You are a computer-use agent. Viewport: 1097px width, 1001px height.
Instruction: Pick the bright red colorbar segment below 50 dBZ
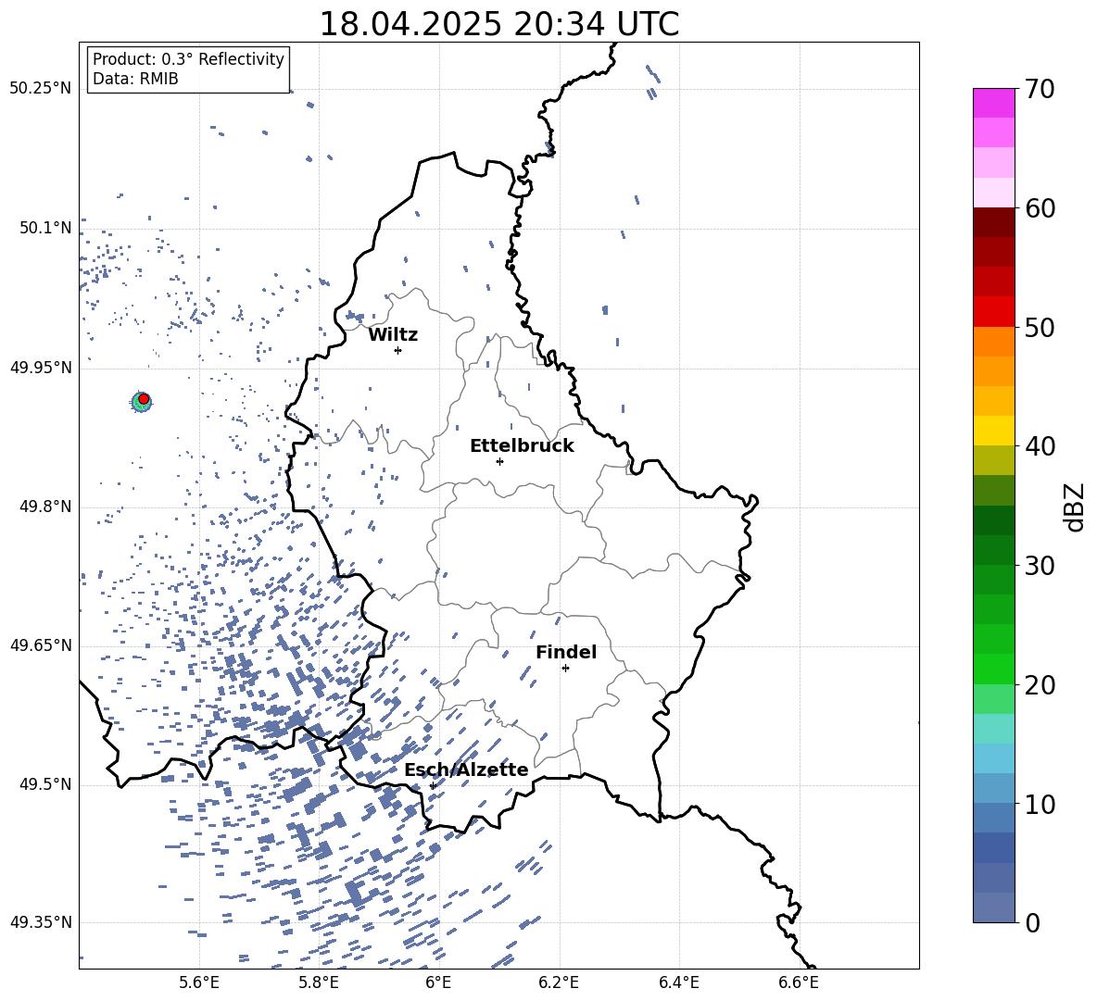click(993, 312)
